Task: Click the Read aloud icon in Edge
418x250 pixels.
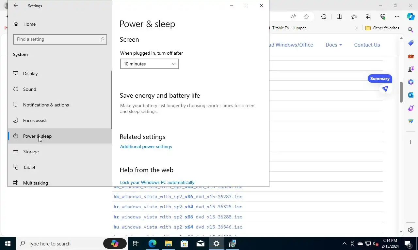Action: (x=293, y=17)
